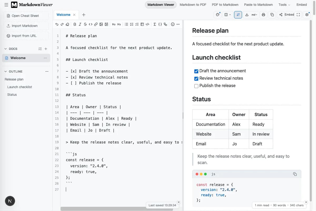Open the Embed page in top navigation
316x211 pixels.
pos(302,5)
